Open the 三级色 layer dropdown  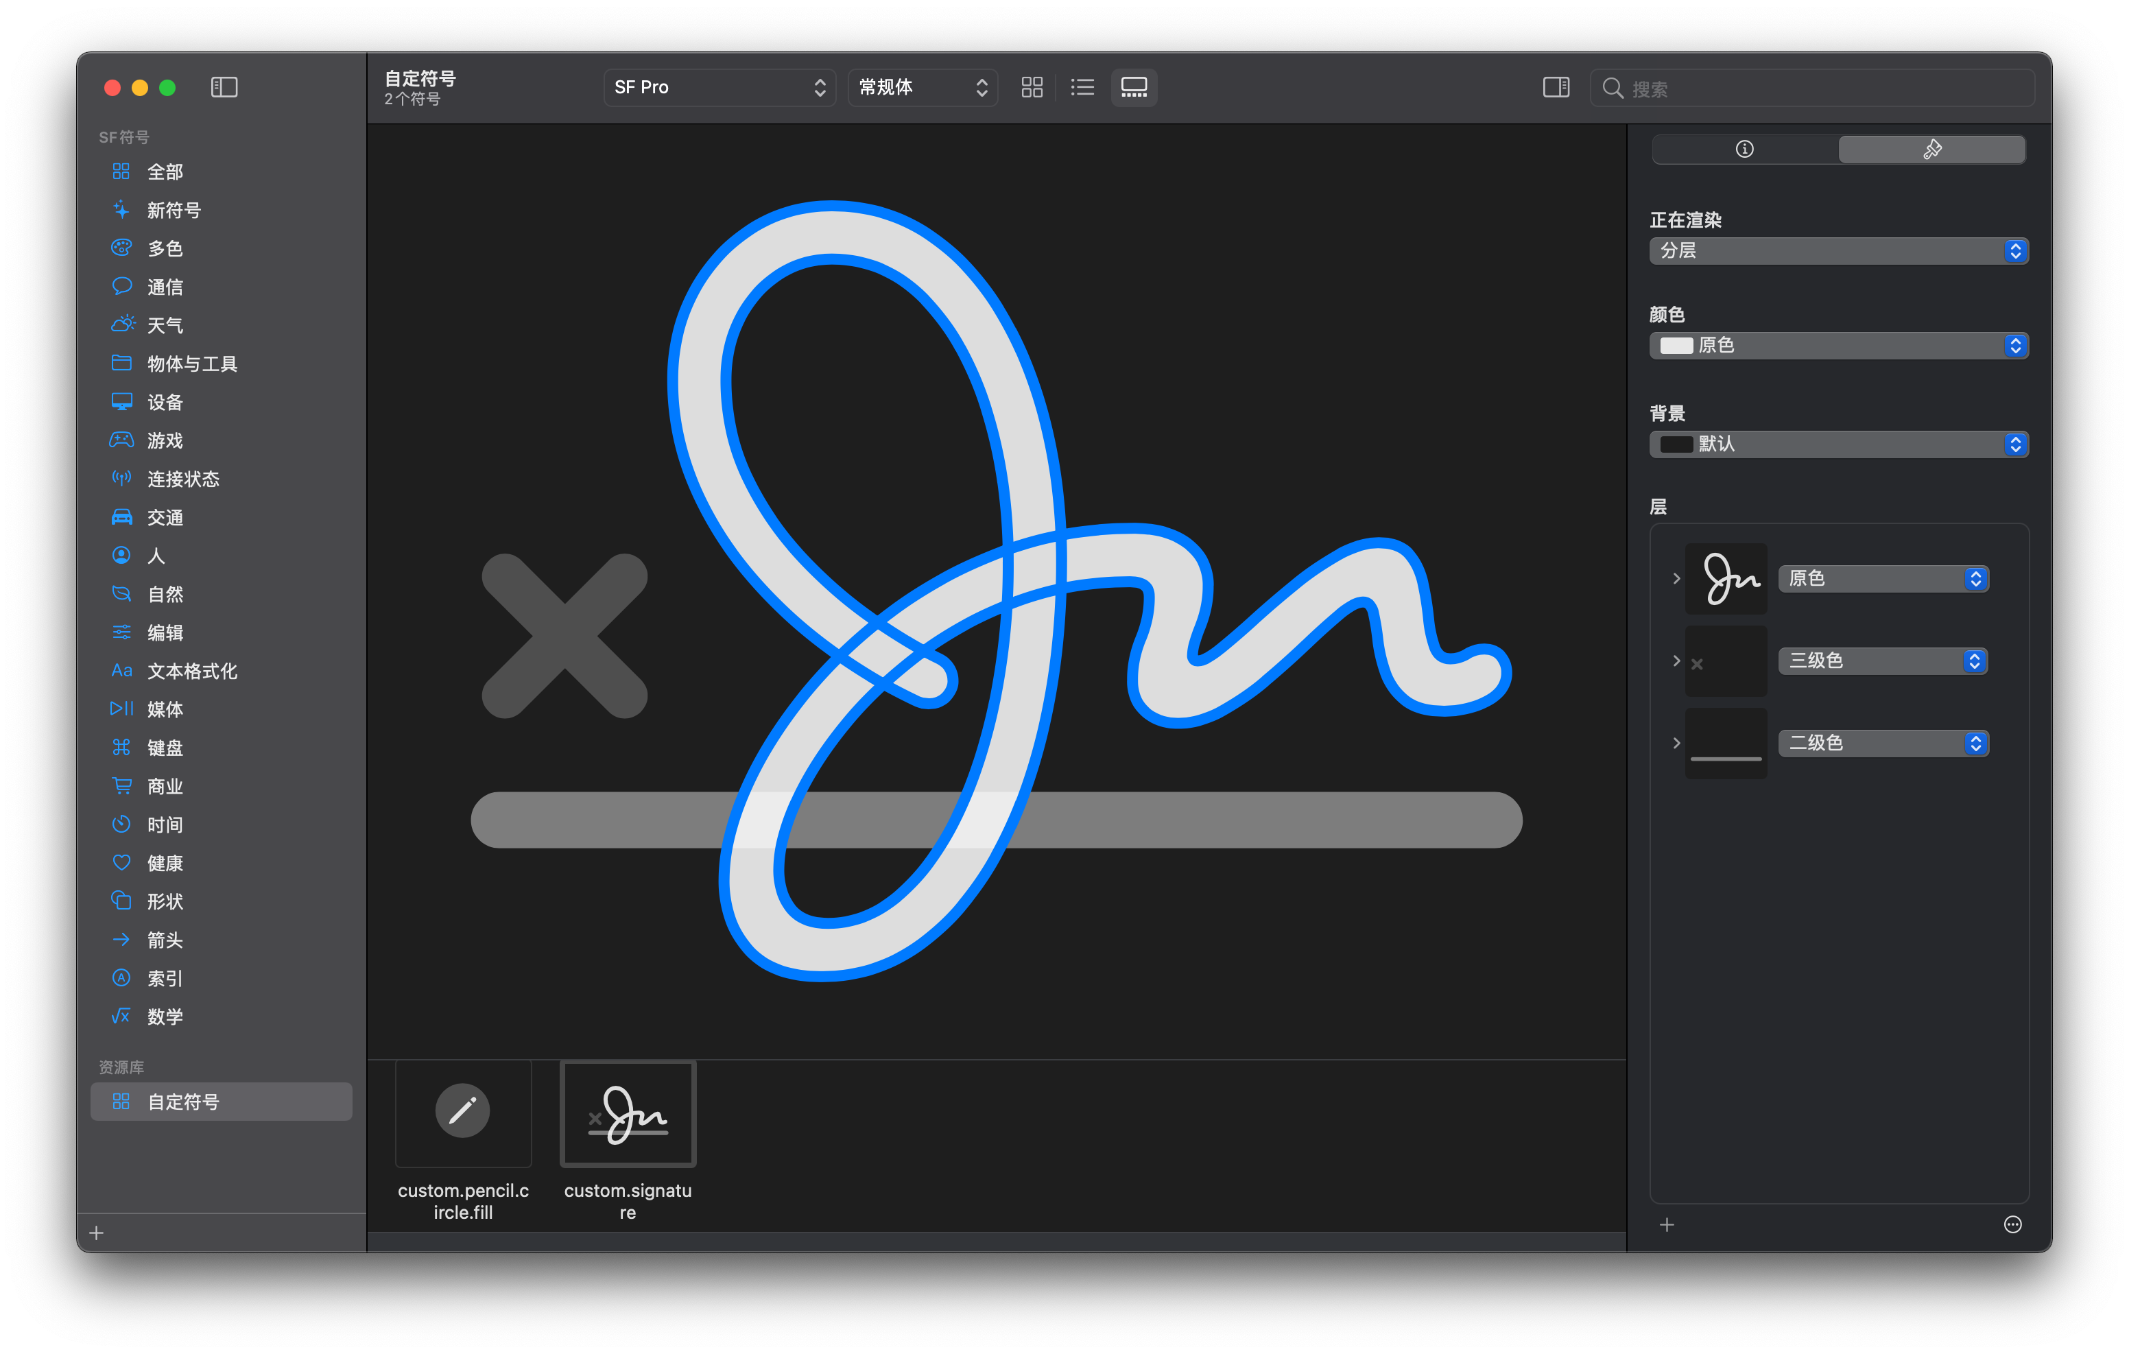click(1883, 661)
